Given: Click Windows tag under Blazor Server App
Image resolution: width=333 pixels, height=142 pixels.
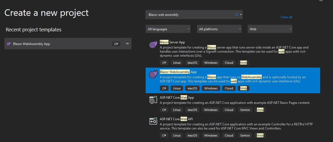Looking at the screenshot, I should click(211, 63).
